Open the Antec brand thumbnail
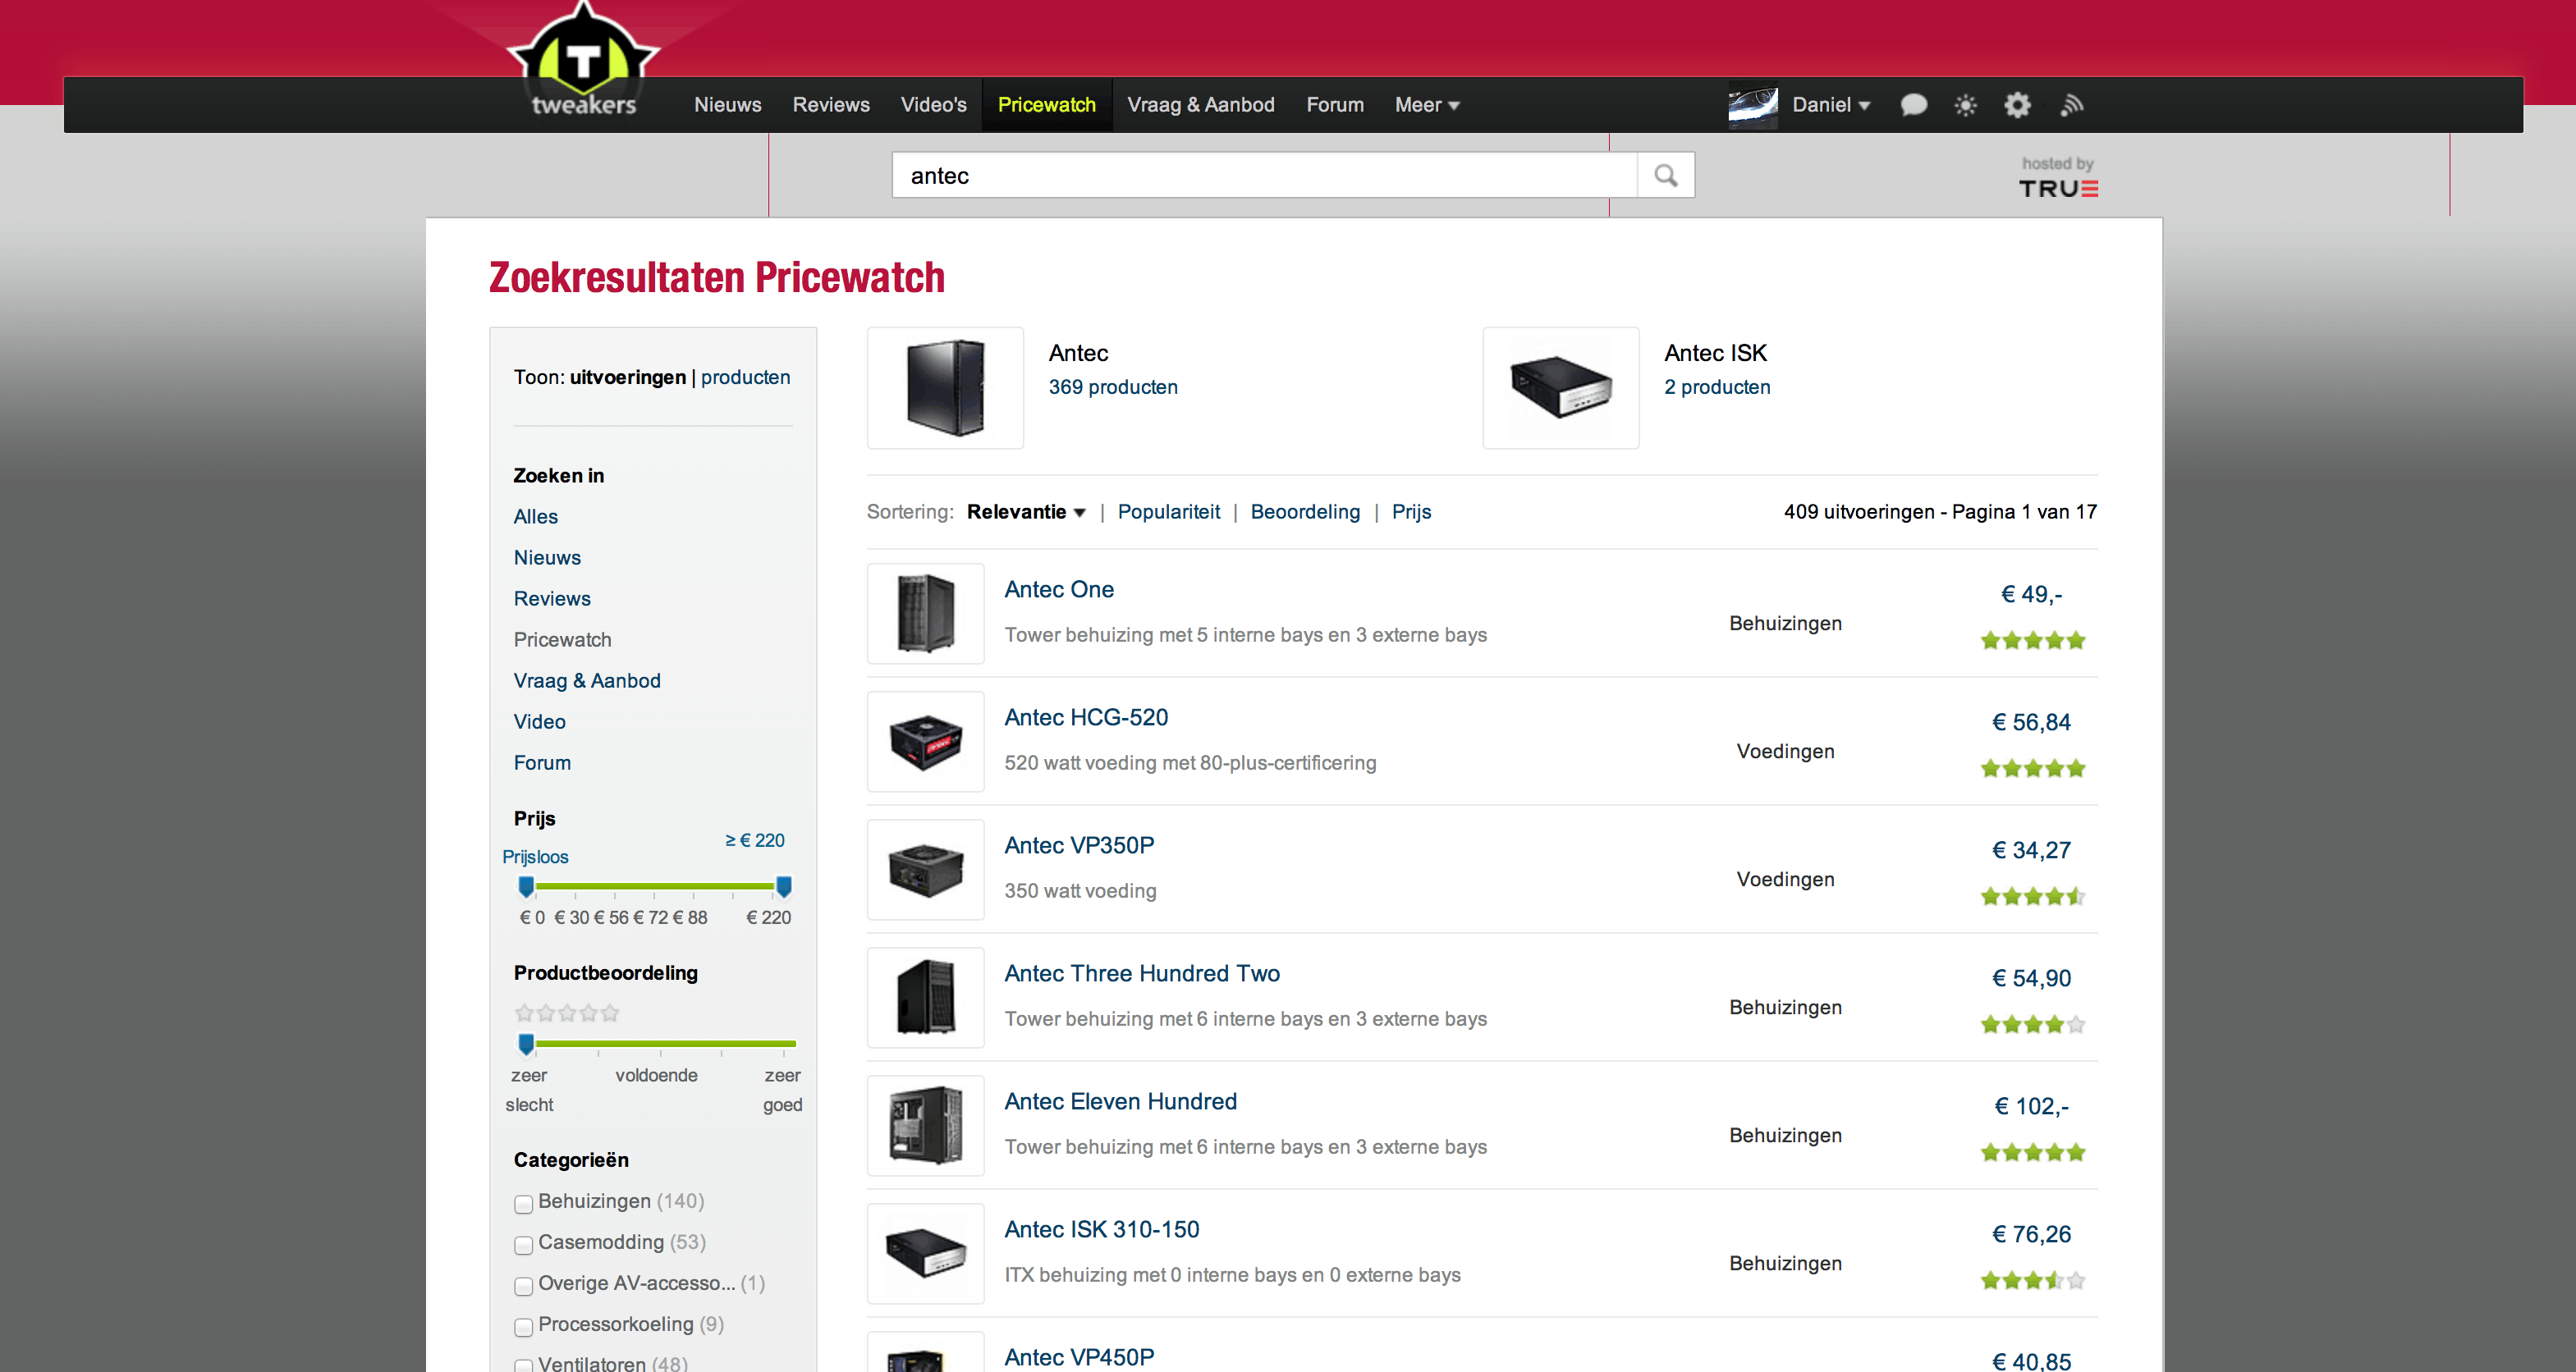This screenshot has width=2576, height=1372. (945, 387)
